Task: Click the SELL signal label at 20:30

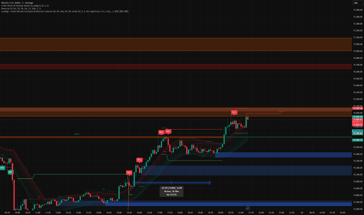Action: (x=234, y=112)
